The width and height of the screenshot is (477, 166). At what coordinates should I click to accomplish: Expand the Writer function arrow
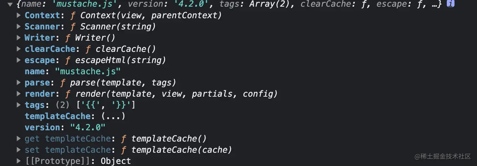(19, 38)
